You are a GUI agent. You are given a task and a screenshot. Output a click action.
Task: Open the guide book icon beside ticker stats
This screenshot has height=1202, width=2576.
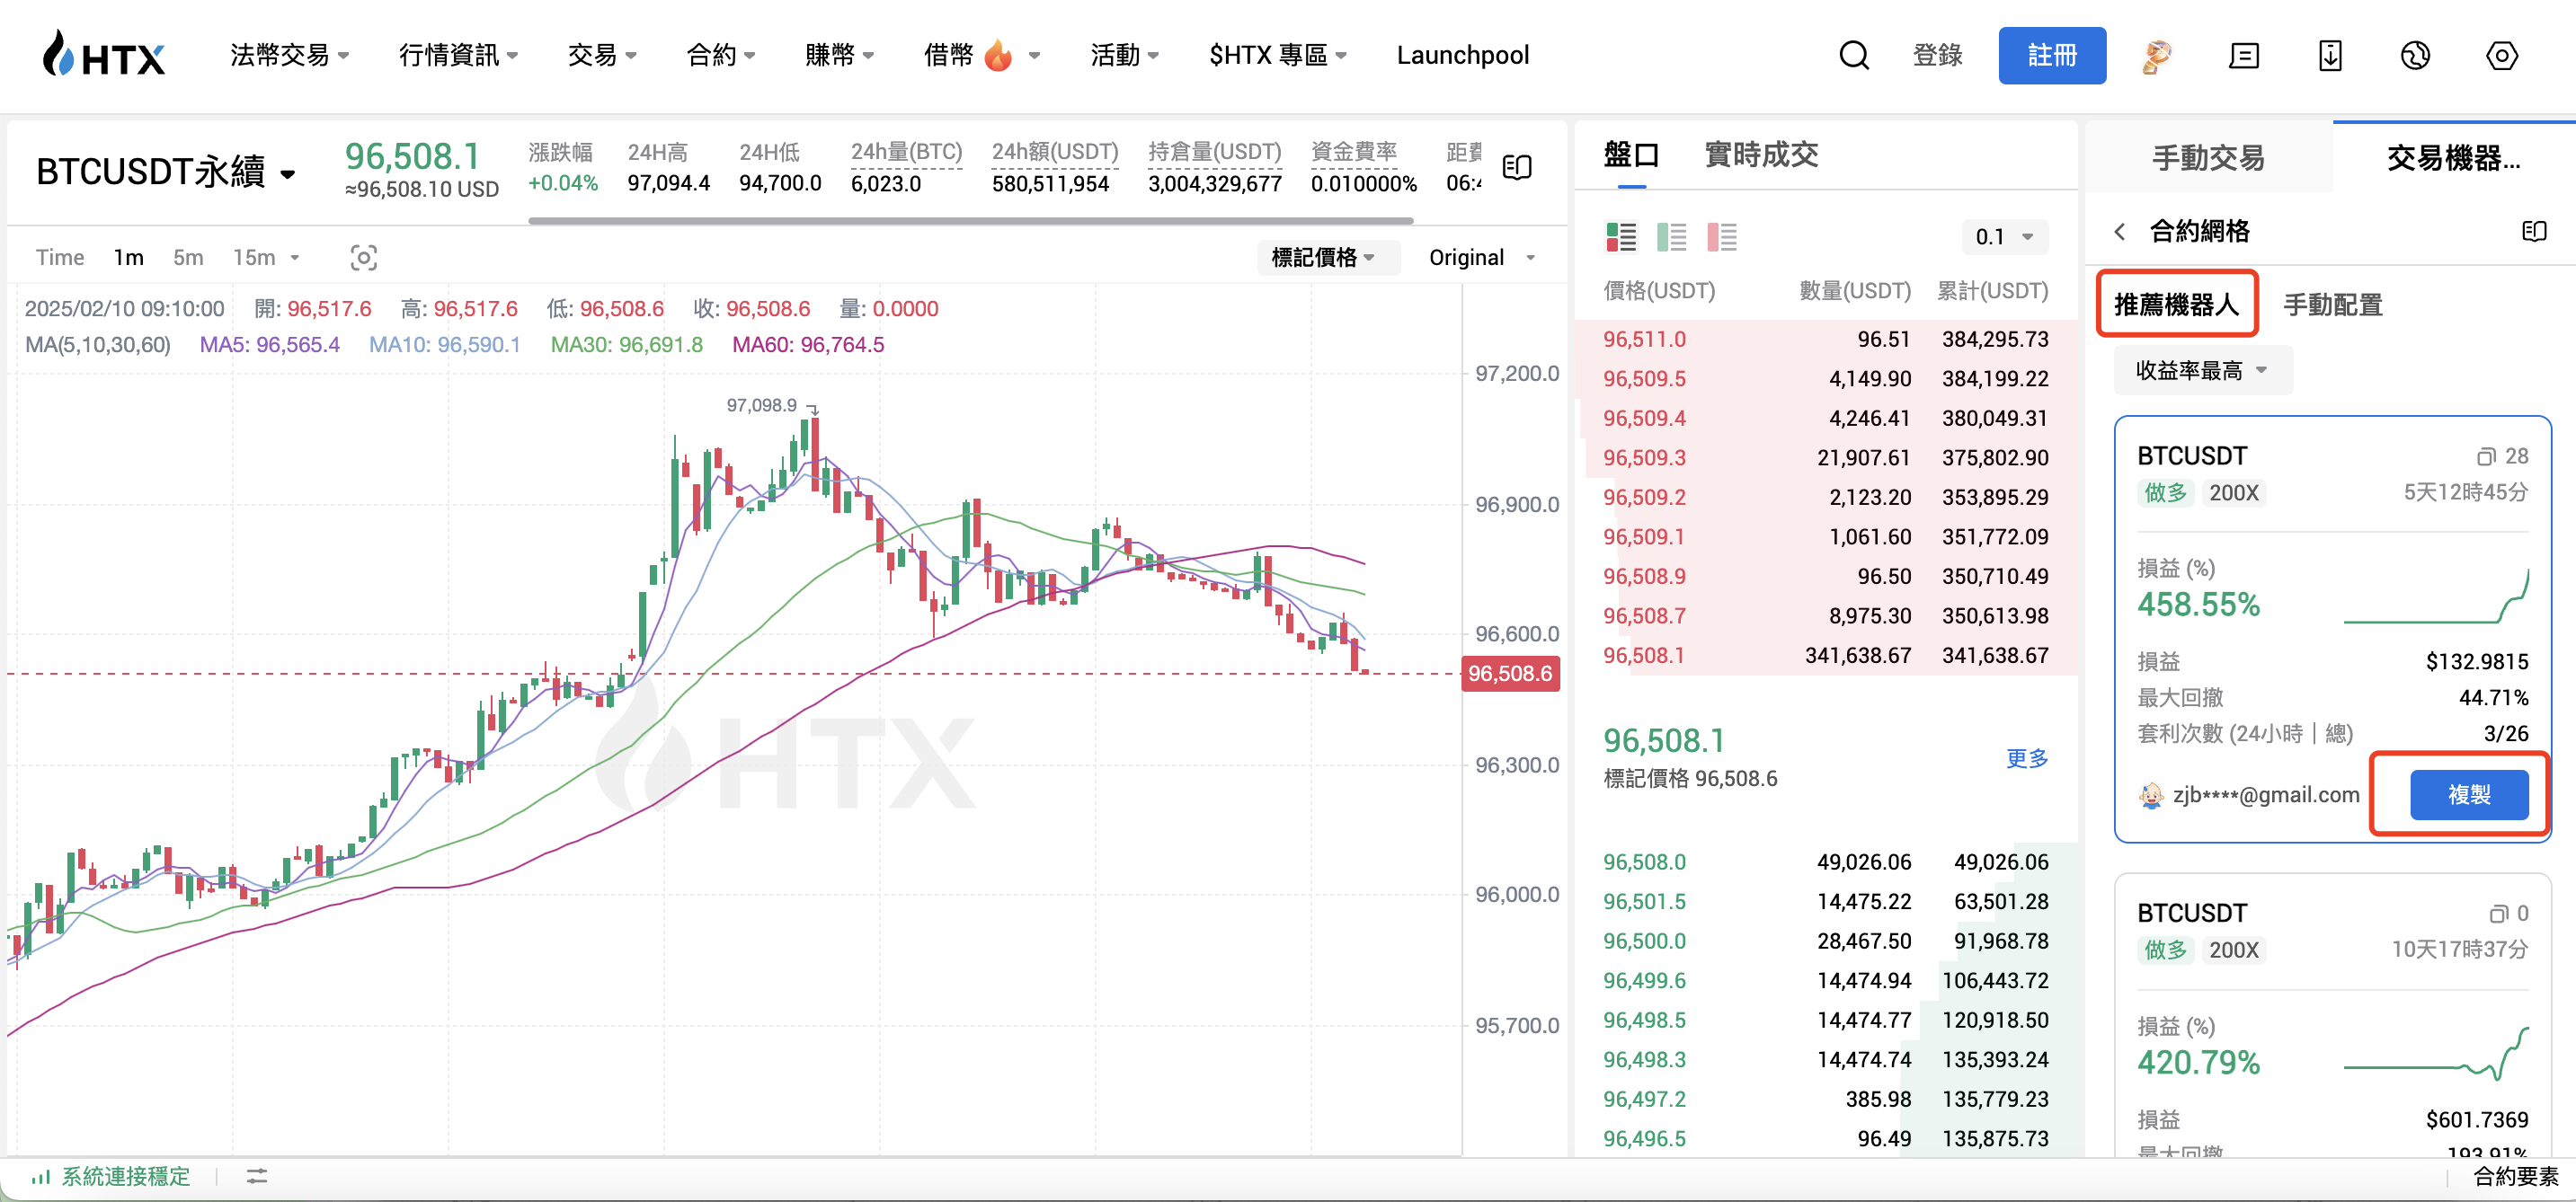point(1517,167)
